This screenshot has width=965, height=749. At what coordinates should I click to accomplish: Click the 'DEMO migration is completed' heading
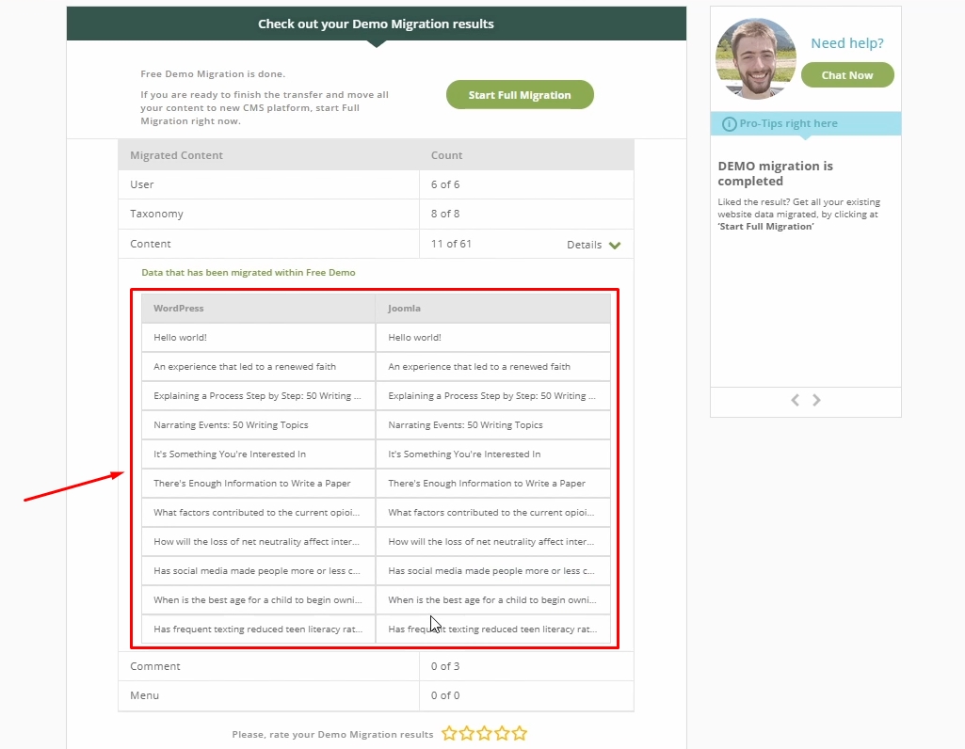click(x=776, y=173)
